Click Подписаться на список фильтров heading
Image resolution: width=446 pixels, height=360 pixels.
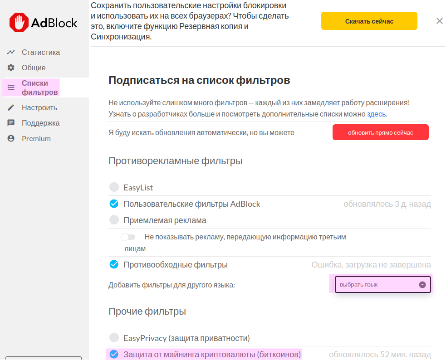[199, 80]
